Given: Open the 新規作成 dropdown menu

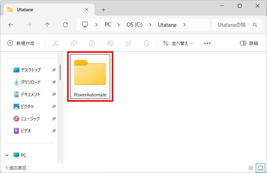Looking at the screenshot, I should tap(23, 43).
